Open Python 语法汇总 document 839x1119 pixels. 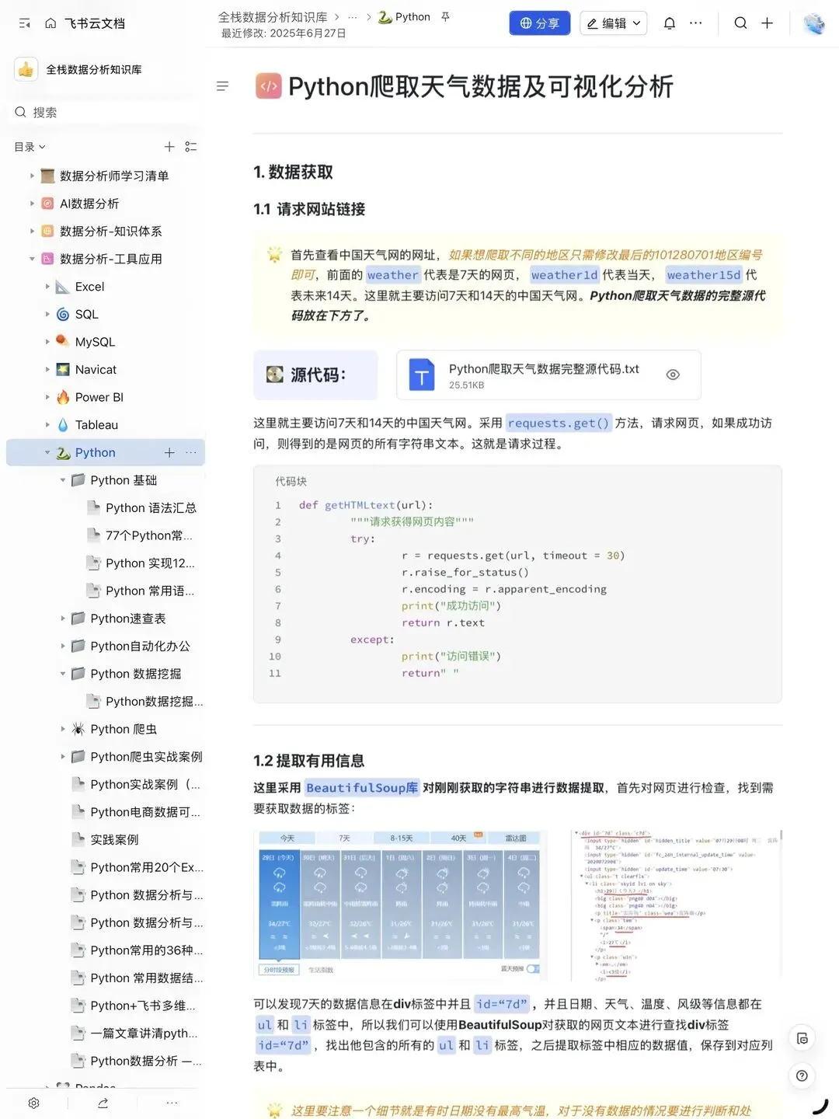[151, 507]
